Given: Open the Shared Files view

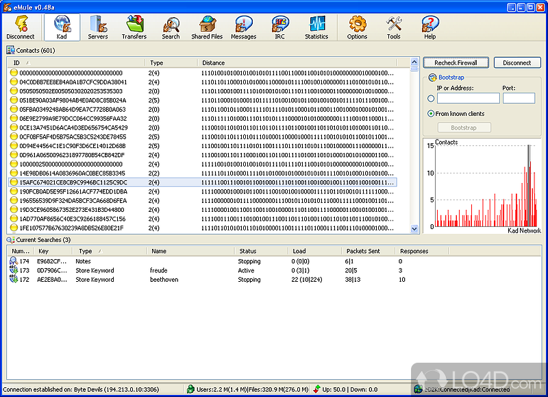Looking at the screenshot, I should click(207, 27).
